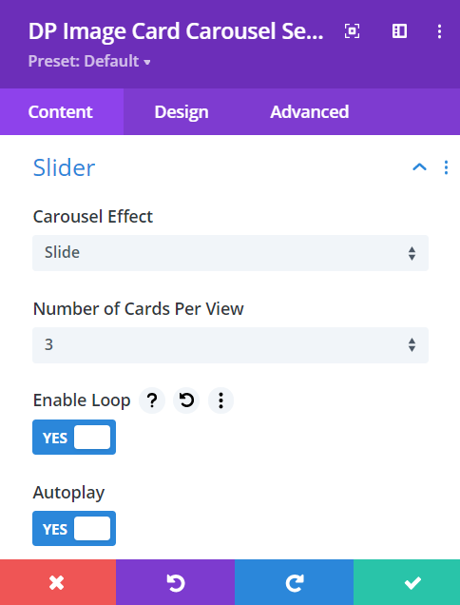Redo change using the blue footer button
This screenshot has height=605, width=460.
tap(295, 582)
